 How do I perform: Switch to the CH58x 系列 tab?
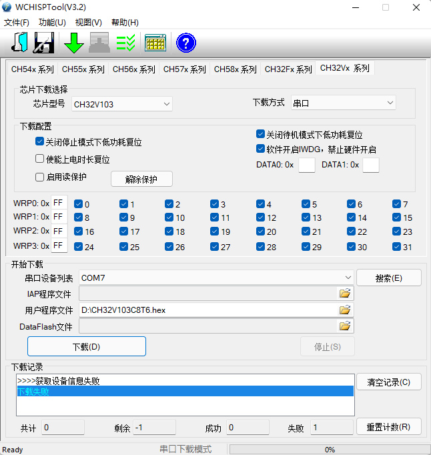(235, 69)
